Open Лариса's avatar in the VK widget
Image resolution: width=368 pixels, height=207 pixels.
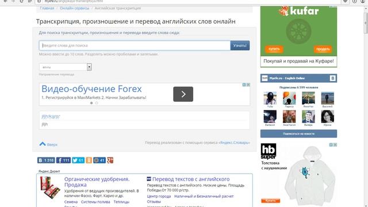(289, 98)
